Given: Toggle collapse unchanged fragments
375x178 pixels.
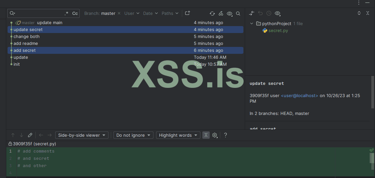Looking at the screenshot, I should click(x=206, y=135).
